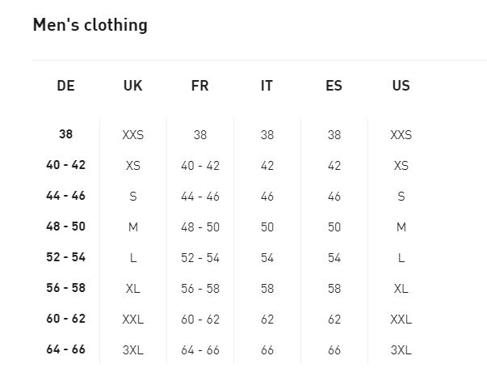Select the DE column header
The height and width of the screenshot is (381, 487).
coord(66,86)
